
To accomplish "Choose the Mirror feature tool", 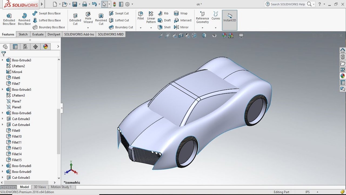I will pos(181,27).
